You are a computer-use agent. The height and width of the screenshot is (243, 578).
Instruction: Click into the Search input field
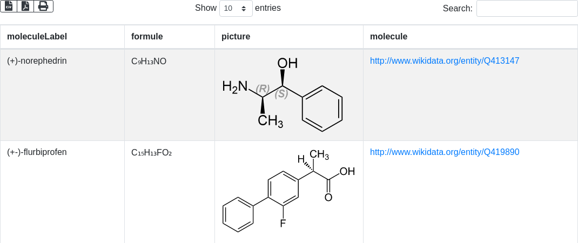tap(527, 8)
